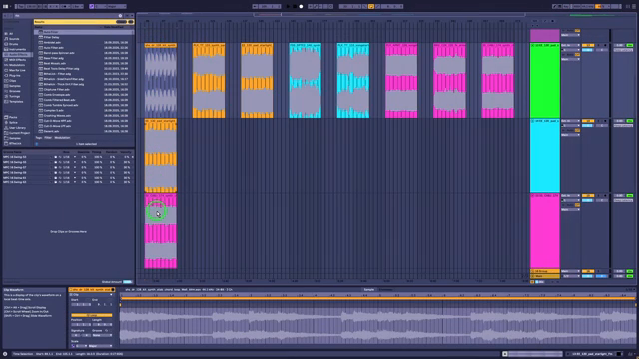Select Crushing Waves.adv in browser list
Viewport: 639px width, 359px height.
[84, 116]
